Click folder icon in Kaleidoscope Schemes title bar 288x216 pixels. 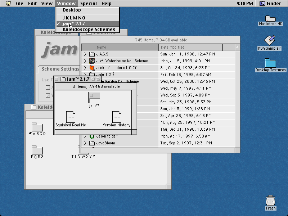coord(33,107)
